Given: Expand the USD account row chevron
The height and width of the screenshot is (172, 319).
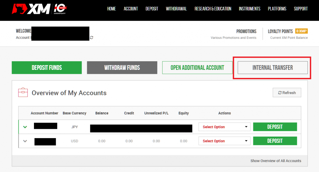Looking at the screenshot, I should (x=25, y=141).
